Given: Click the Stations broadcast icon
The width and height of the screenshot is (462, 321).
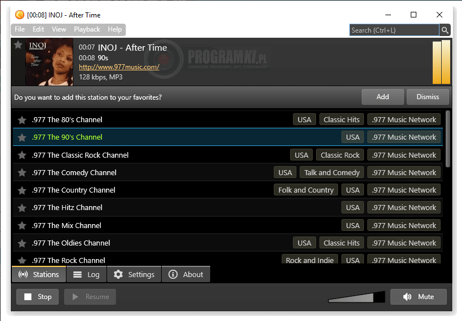Looking at the screenshot, I should [23, 274].
